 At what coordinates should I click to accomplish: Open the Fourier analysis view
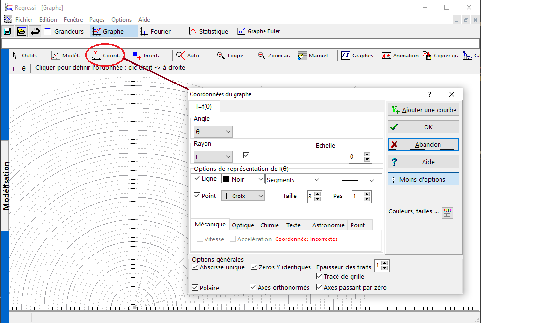pos(156,31)
